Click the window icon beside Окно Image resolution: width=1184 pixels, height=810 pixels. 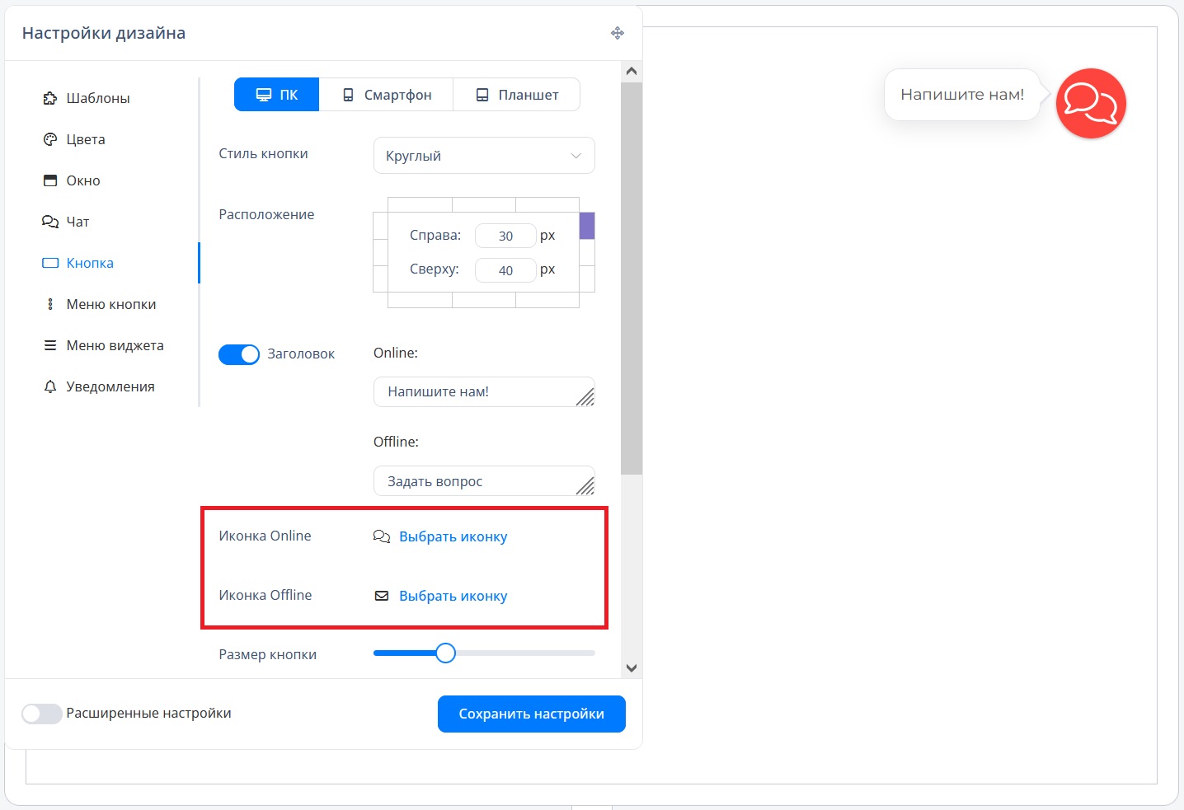[50, 180]
